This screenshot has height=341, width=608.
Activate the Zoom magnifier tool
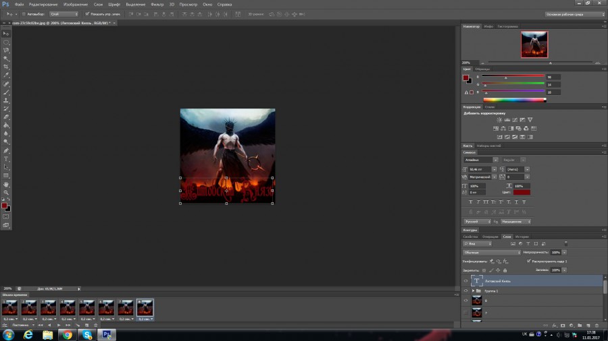click(x=6, y=192)
